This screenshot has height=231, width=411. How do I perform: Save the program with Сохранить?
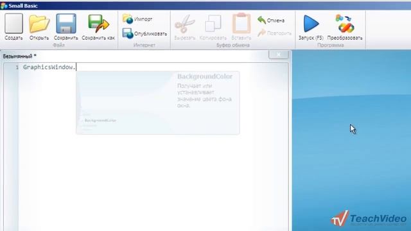tap(66, 27)
